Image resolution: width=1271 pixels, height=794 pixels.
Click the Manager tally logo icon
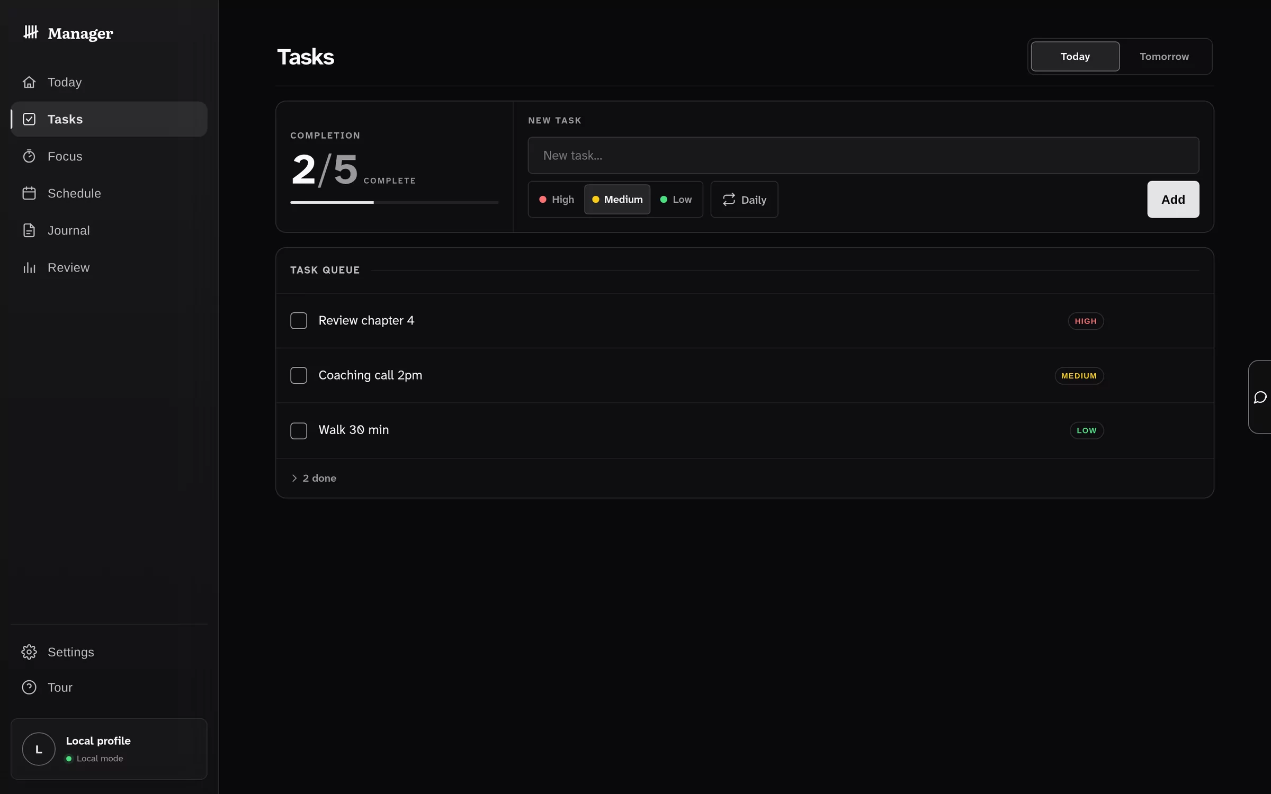31,33
